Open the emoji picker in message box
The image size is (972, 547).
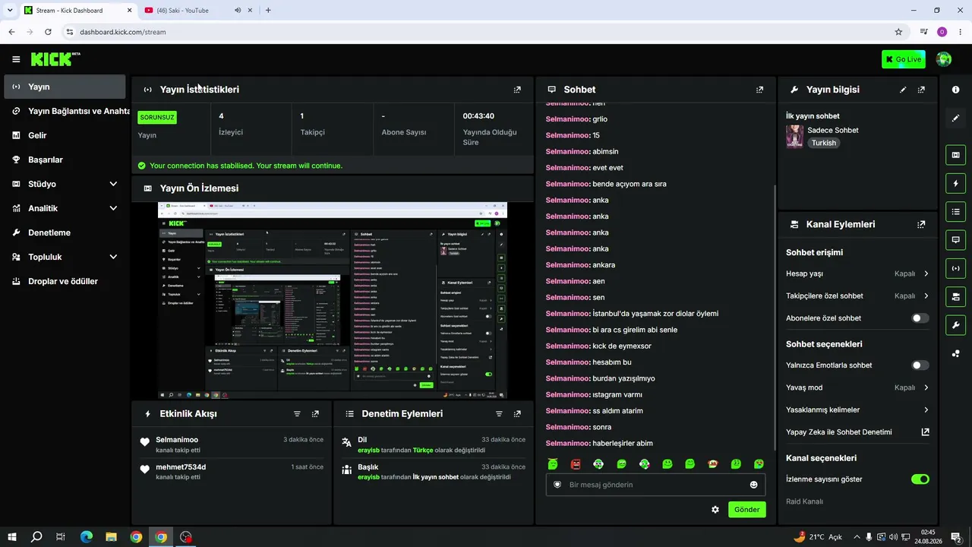(x=754, y=485)
